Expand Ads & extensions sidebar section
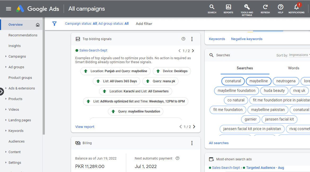 click(6, 88)
